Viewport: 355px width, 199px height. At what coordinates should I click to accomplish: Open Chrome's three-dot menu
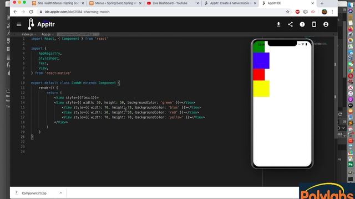332,12
